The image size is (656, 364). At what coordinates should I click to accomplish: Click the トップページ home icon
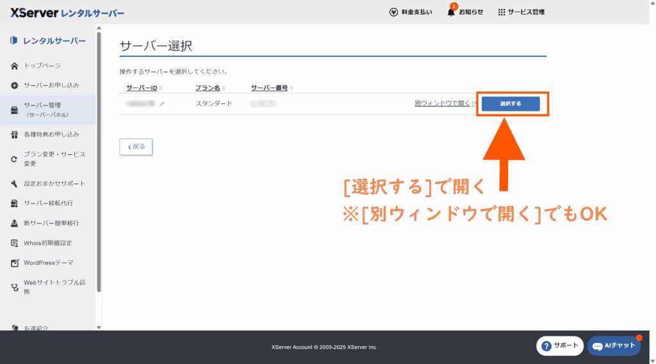coord(14,66)
